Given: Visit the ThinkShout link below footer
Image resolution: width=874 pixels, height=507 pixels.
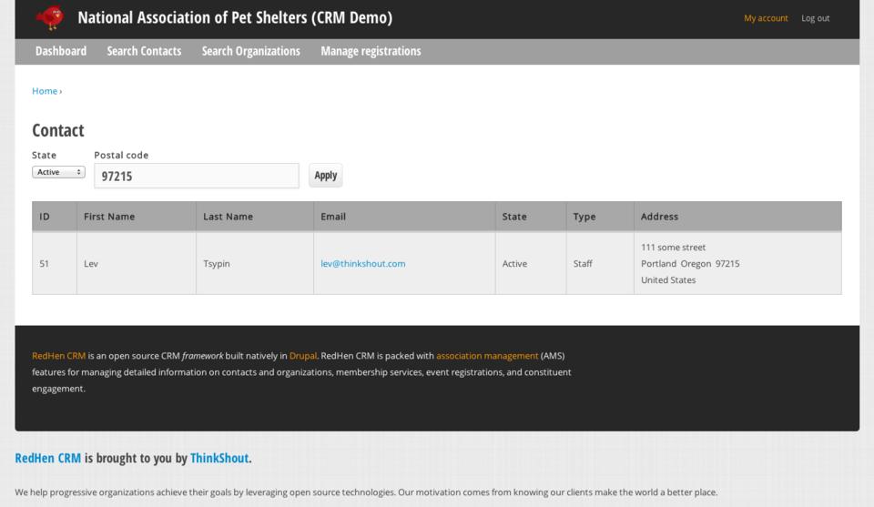Looking at the screenshot, I should 219,459.
